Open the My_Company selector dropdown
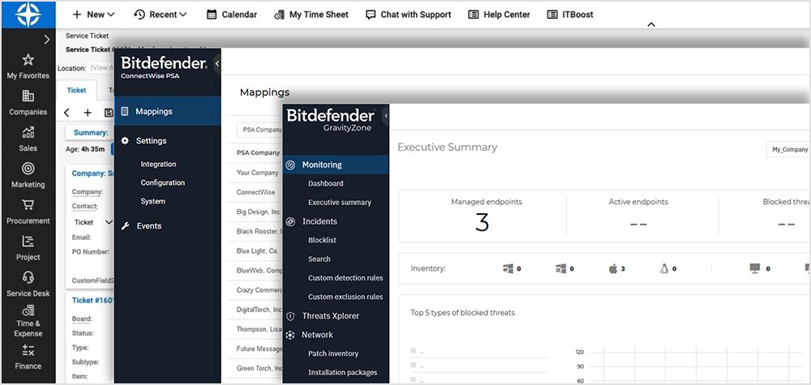Viewport: 811px width, 385px height. click(787, 149)
